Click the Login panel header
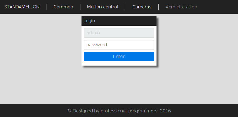 (119, 21)
